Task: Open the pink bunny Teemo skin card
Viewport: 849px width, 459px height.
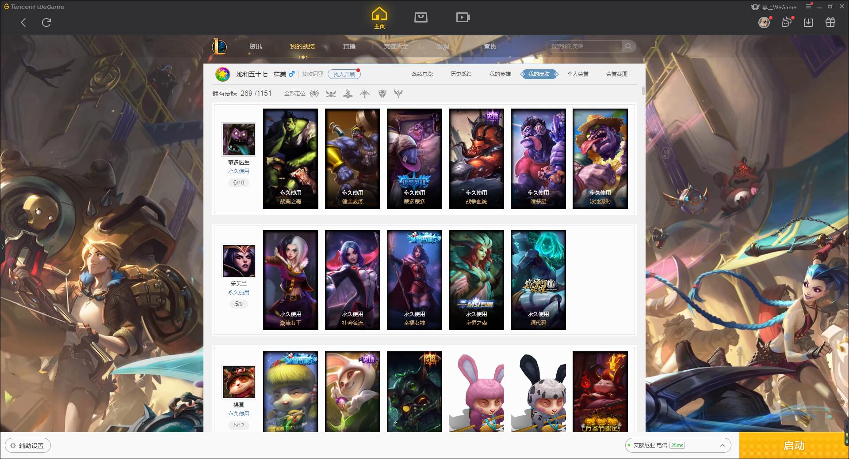Action: click(x=476, y=391)
